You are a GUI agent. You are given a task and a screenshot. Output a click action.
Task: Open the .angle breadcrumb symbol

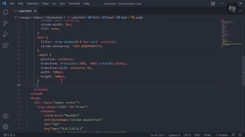coord(137,18)
